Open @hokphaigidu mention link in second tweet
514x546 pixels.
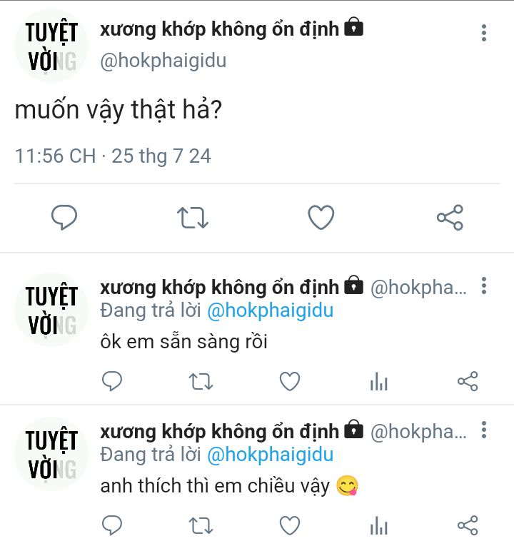pos(270,311)
